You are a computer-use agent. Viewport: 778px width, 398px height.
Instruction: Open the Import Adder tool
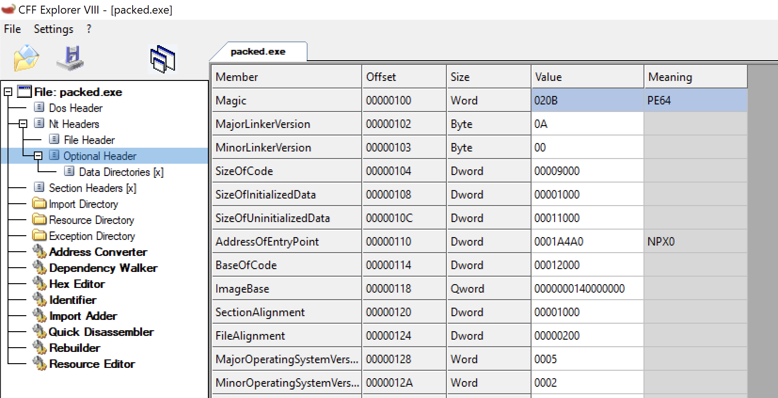click(83, 316)
